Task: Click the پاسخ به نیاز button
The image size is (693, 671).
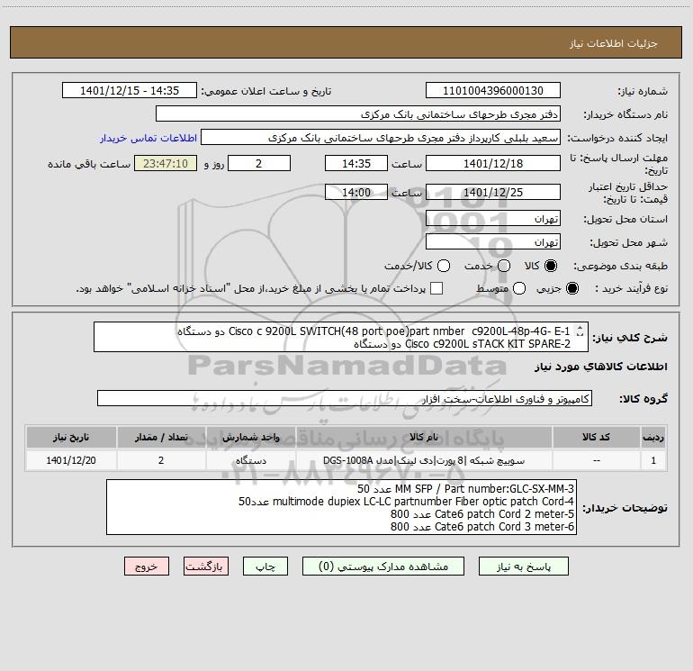Action: click(524, 567)
